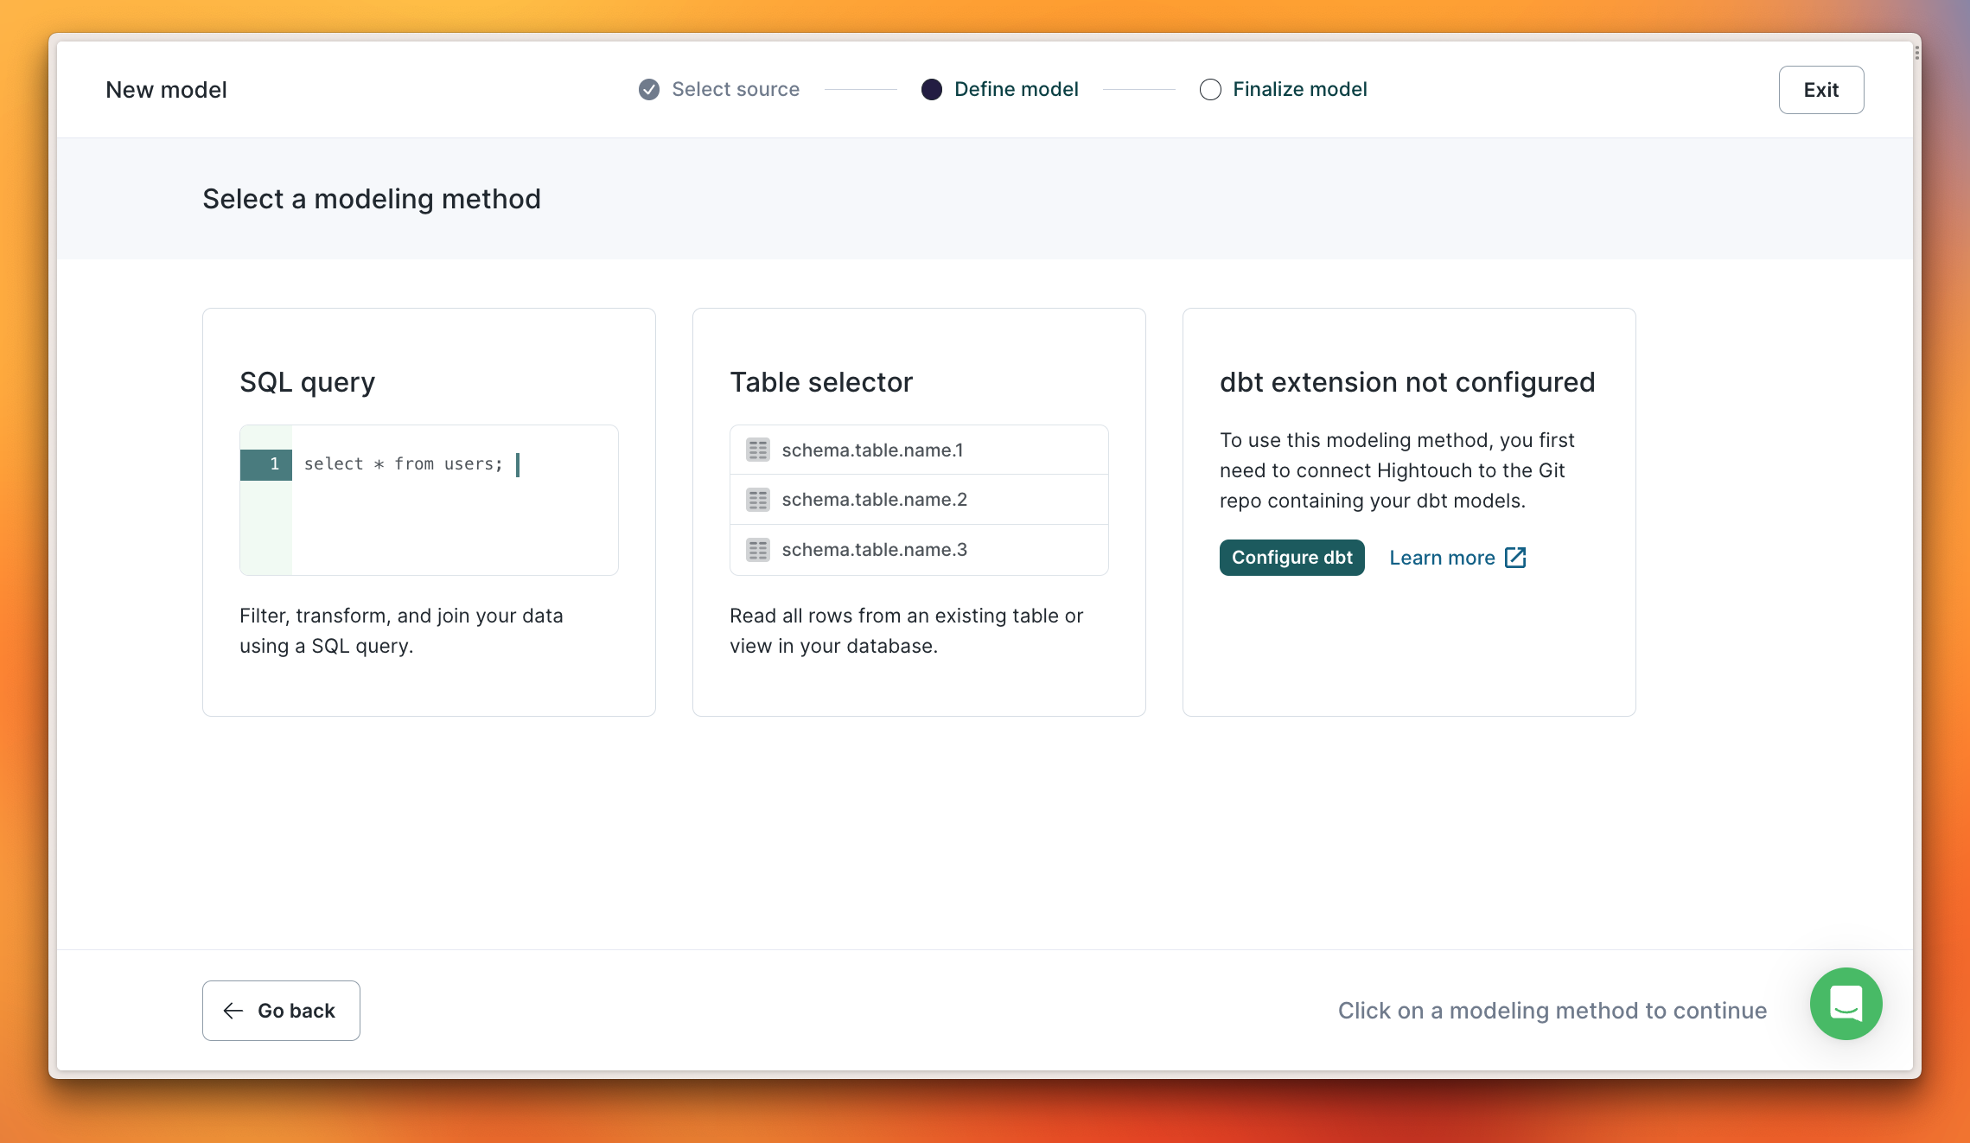
Task: Click the left arrow icon in Go back
Action: (x=233, y=1011)
